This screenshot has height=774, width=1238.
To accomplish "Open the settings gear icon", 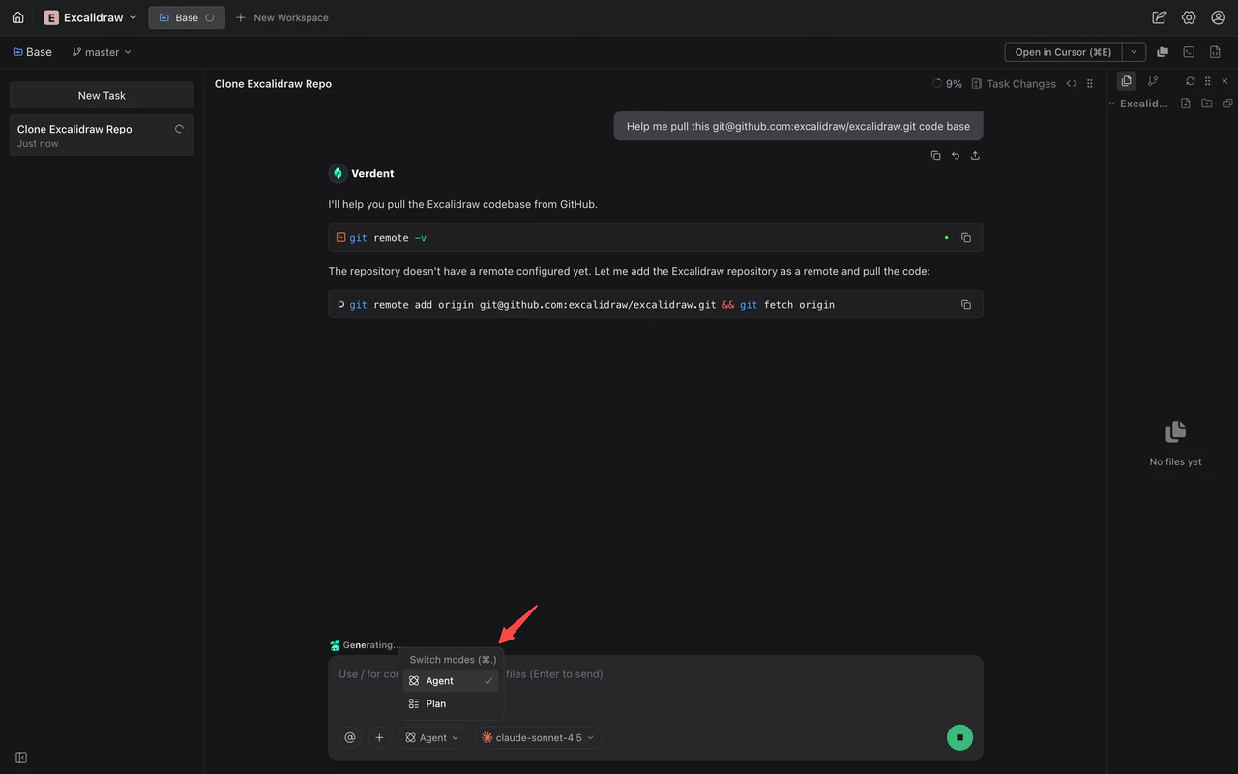I will coord(1189,17).
